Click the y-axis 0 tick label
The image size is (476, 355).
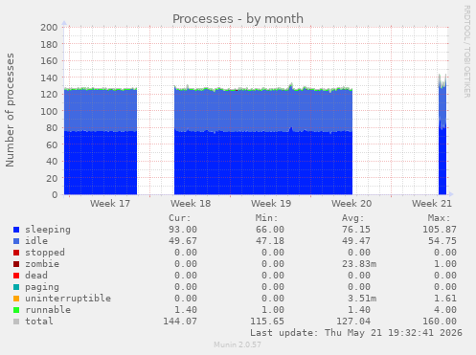coord(55,195)
